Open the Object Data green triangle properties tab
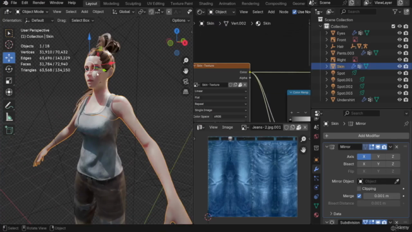This screenshot has height=232, width=412. point(316,206)
